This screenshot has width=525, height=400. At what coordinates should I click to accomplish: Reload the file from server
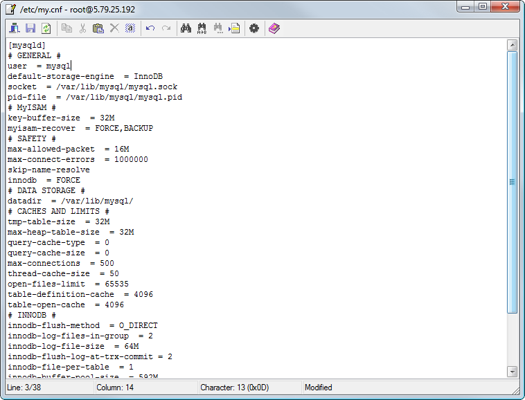(x=46, y=28)
